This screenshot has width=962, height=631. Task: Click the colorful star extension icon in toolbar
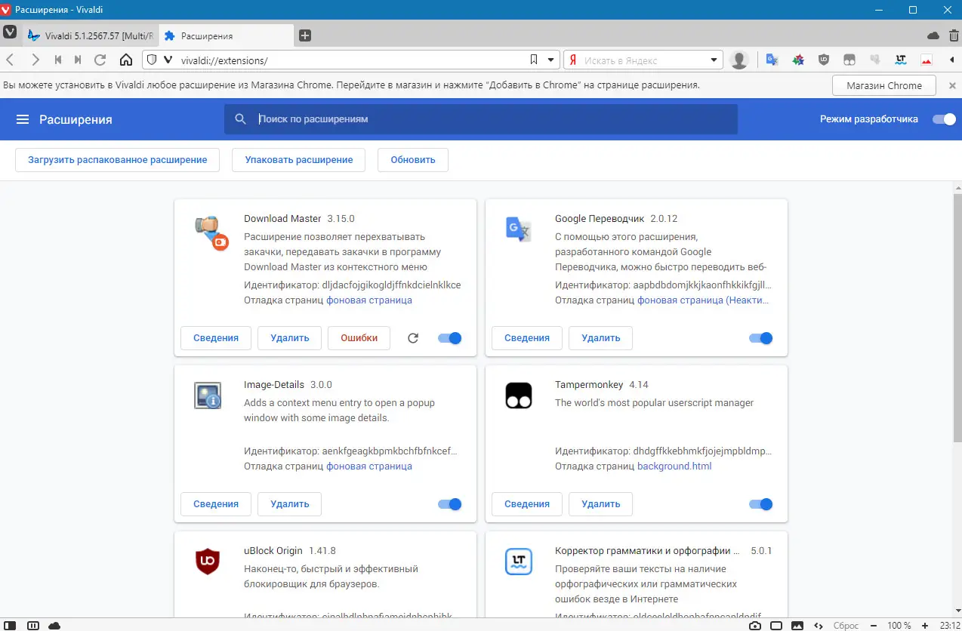tap(798, 60)
